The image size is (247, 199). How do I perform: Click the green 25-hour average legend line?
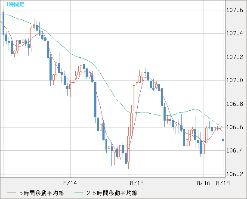[79, 193]
